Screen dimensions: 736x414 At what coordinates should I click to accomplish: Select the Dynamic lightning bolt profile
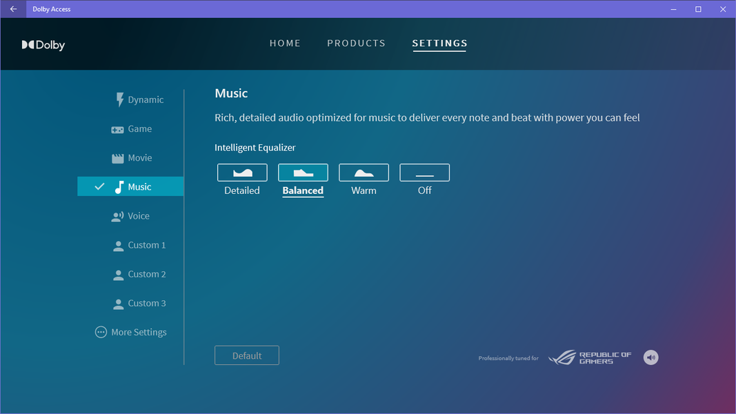click(139, 99)
